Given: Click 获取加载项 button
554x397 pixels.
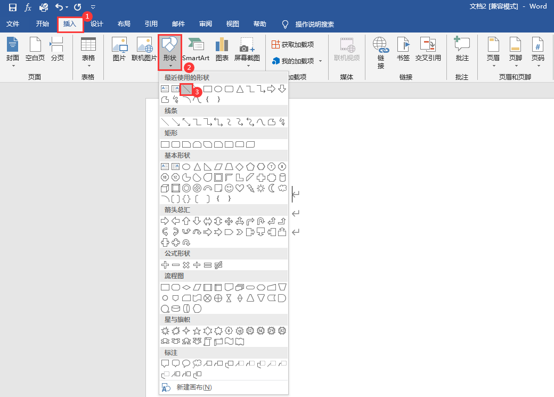Looking at the screenshot, I should click(x=292, y=44).
